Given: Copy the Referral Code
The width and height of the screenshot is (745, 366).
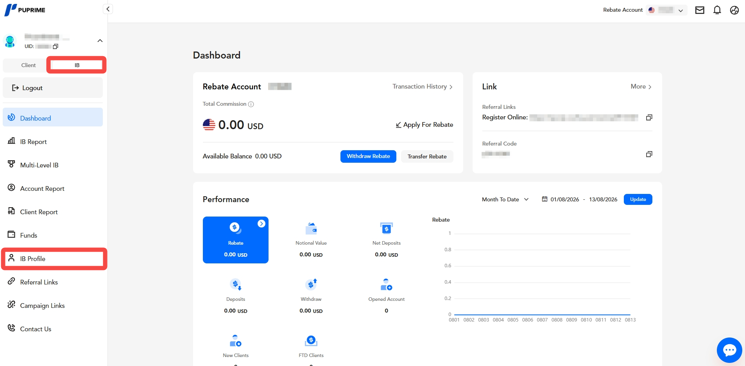Looking at the screenshot, I should point(649,154).
